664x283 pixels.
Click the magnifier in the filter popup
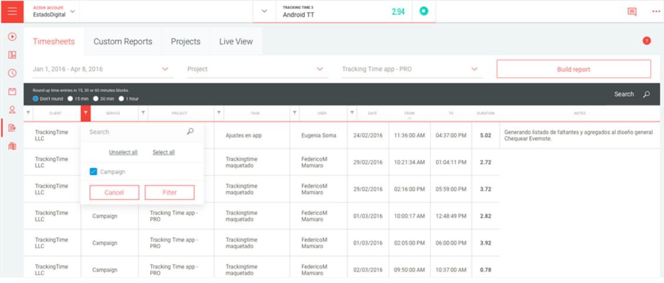pos(190,132)
